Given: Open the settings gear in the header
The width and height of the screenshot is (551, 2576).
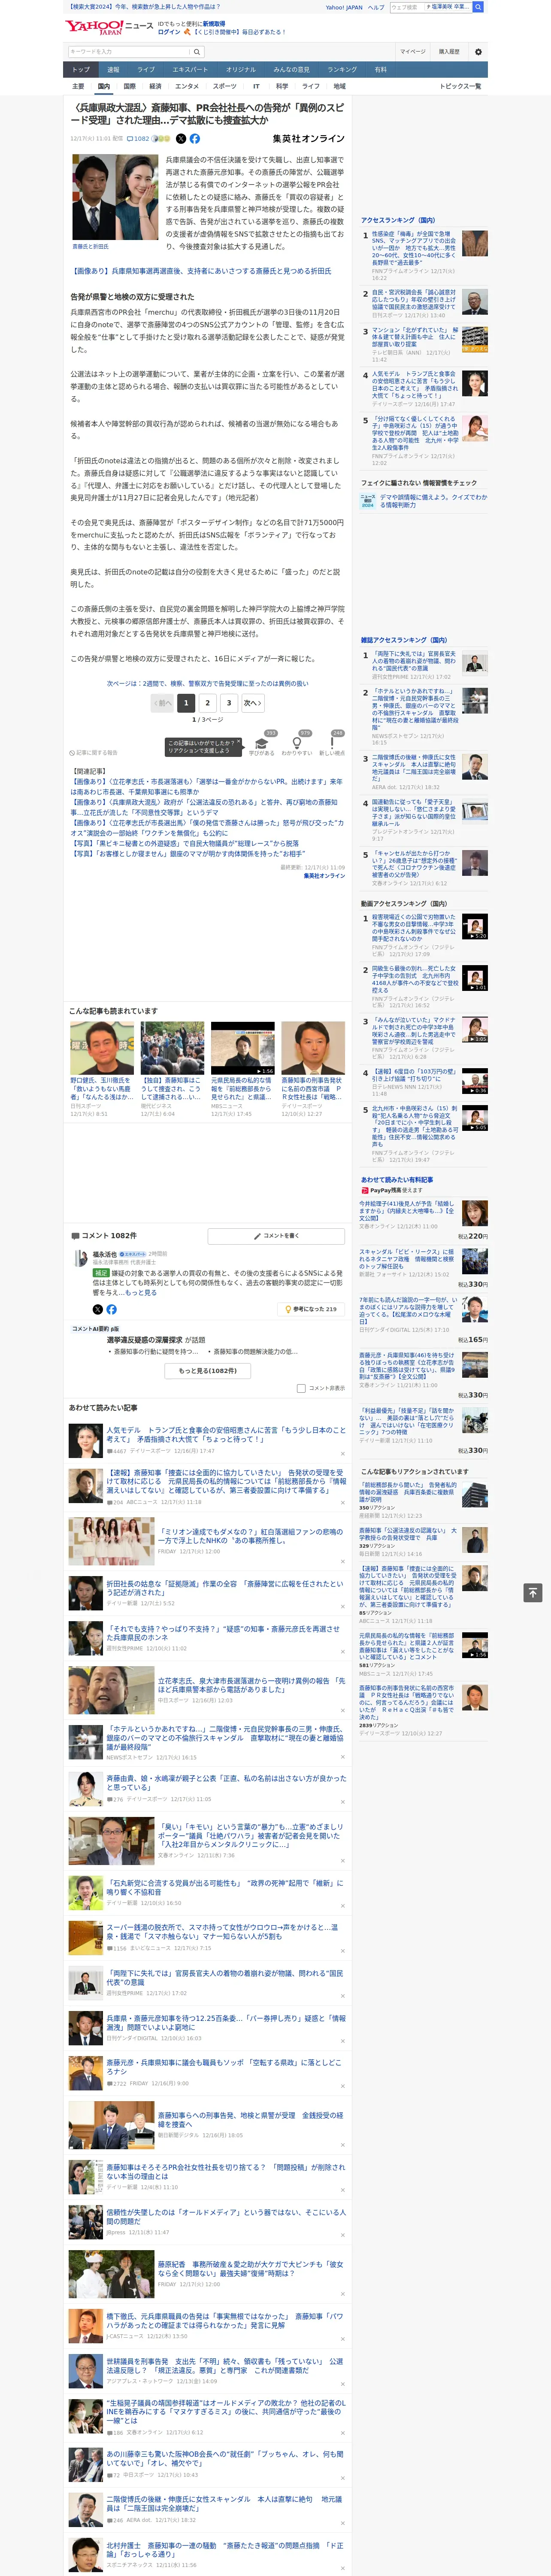Looking at the screenshot, I should pos(478,51).
